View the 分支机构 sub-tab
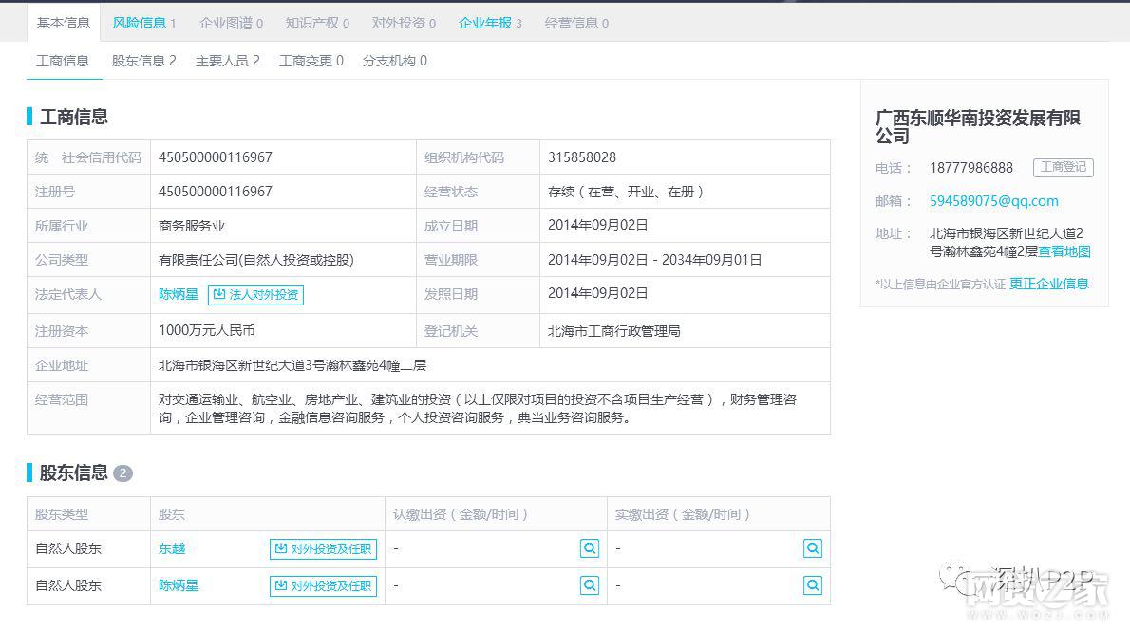The width and height of the screenshot is (1130, 629). (x=394, y=61)
